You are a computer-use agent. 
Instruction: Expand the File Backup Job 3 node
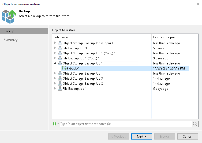point(55,48)
